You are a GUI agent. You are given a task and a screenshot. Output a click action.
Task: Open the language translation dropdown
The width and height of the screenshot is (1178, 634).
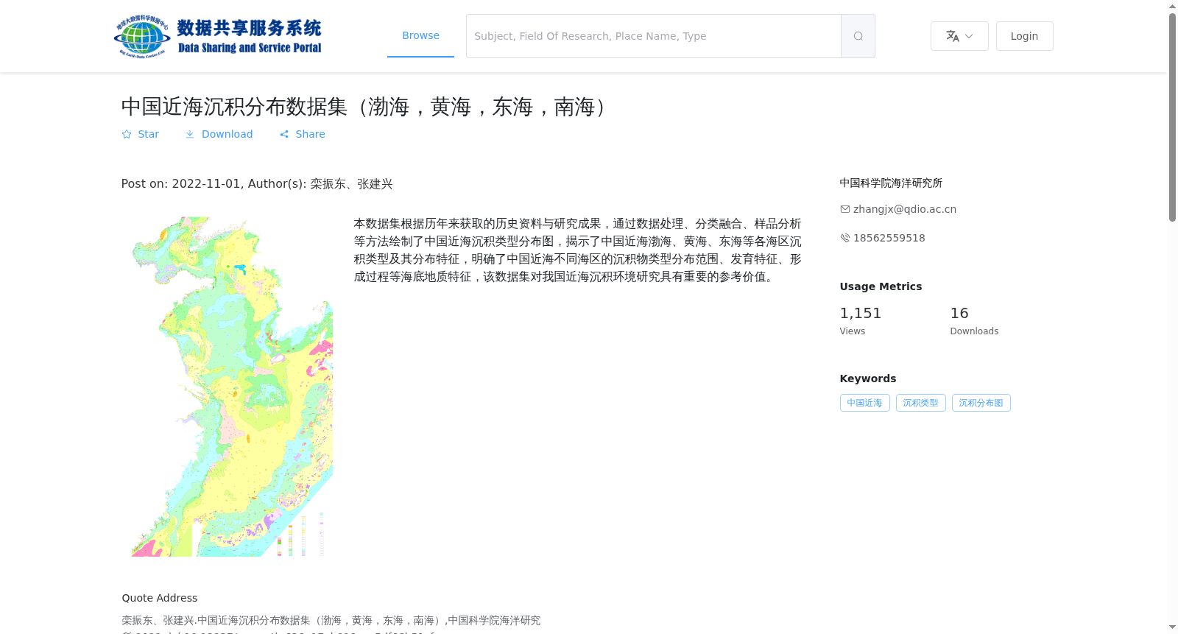click(x=959, y=36)
